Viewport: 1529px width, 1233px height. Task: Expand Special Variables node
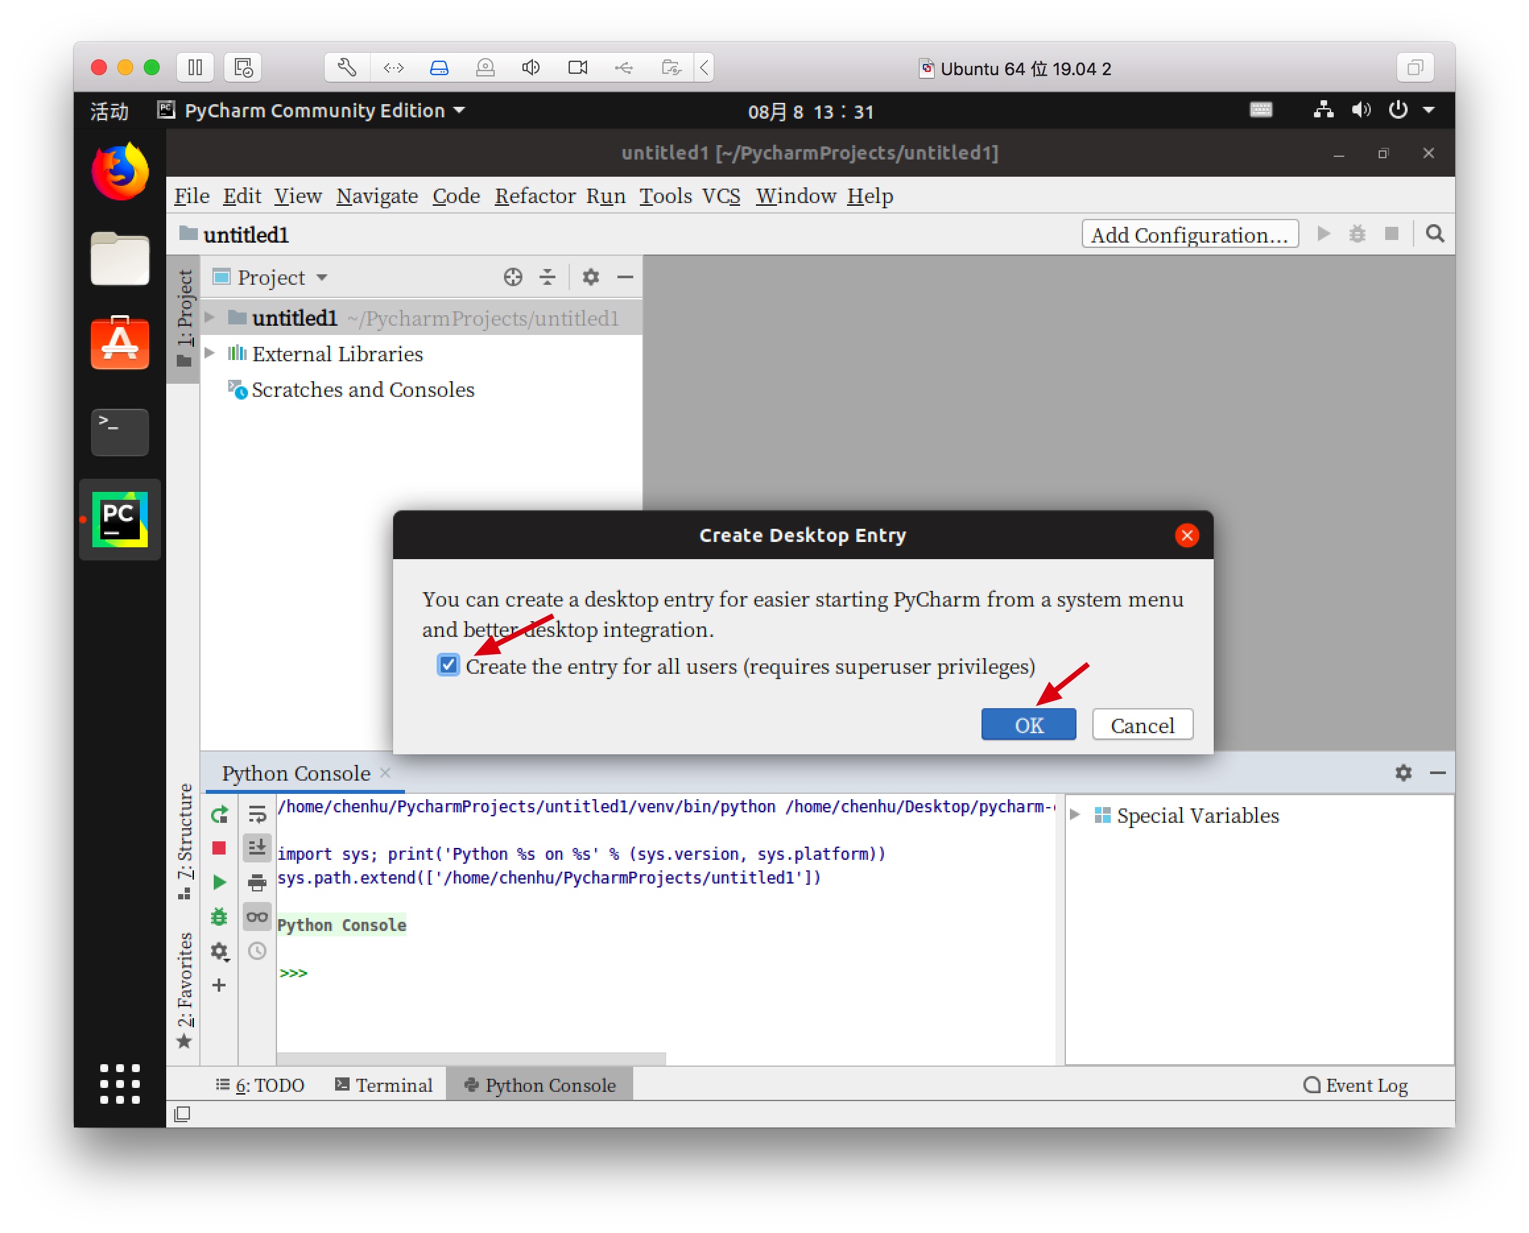click(x=1075, y=815)
